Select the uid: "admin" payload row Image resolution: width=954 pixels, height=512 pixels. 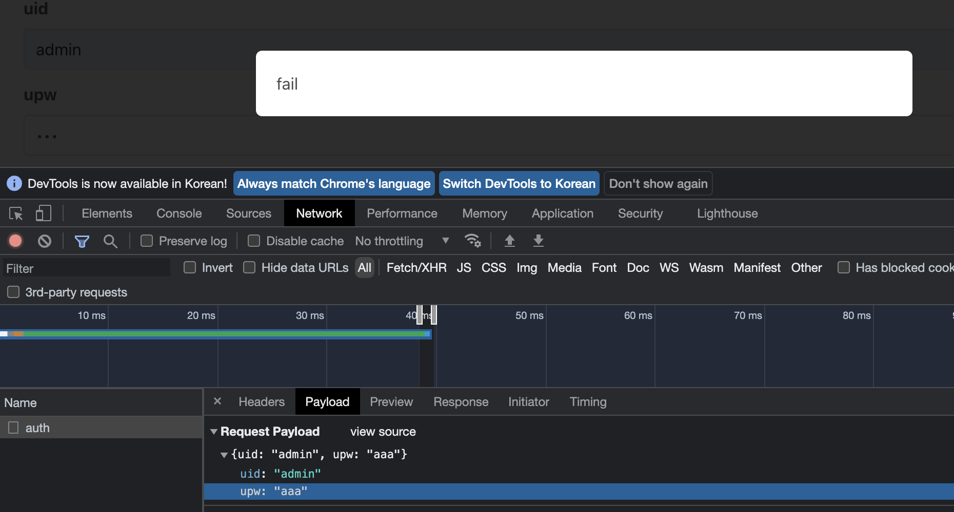[x=579, y=474]
